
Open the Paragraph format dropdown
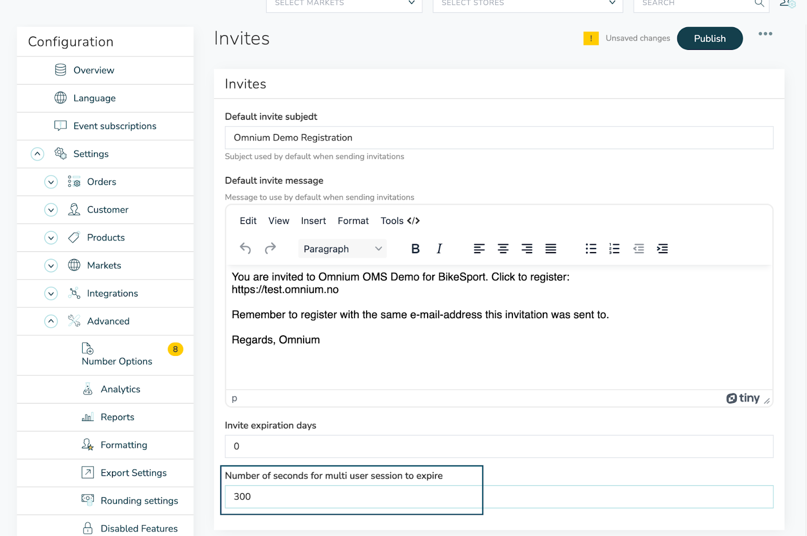click(342, 249)
